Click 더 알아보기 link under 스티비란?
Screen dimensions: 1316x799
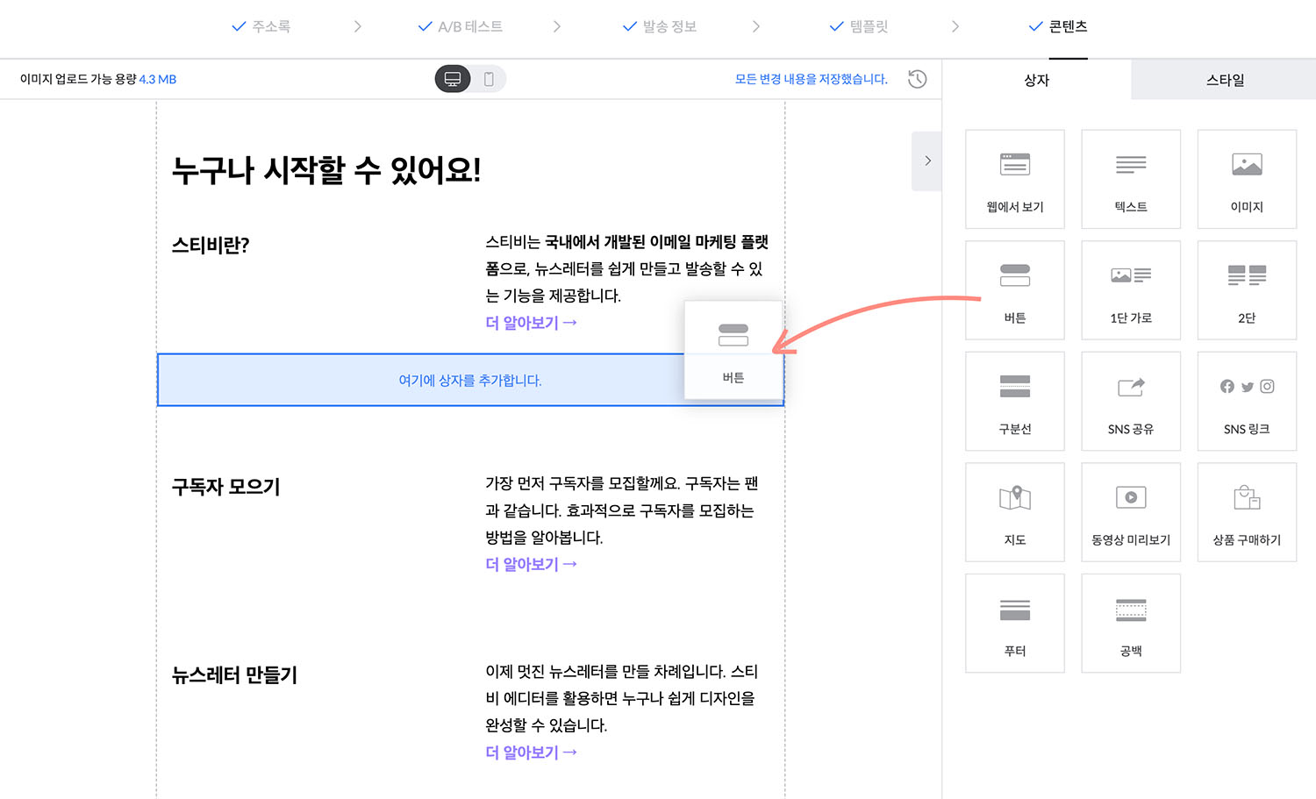[531, 323]
